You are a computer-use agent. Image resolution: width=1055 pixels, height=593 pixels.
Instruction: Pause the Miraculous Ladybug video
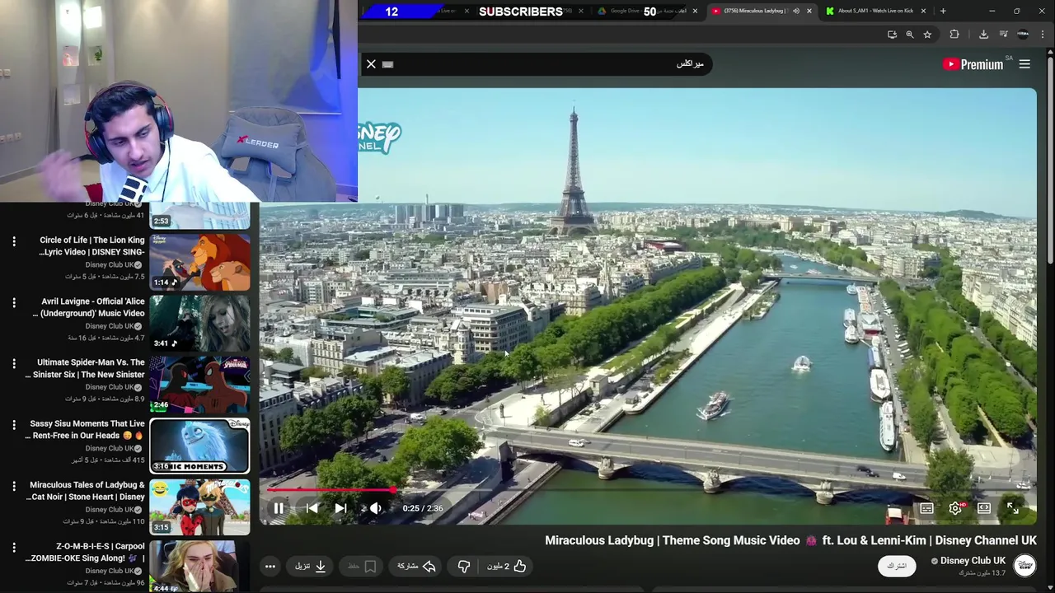click(279, 508)
